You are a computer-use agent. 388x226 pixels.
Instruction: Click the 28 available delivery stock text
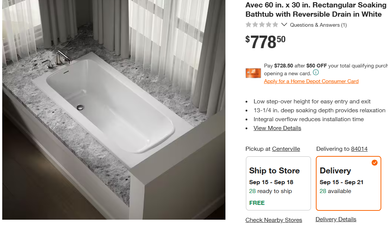tap(335, 191)
